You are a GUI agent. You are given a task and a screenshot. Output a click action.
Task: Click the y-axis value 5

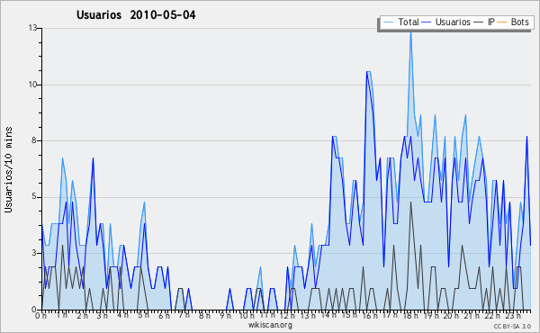(34, 197)
